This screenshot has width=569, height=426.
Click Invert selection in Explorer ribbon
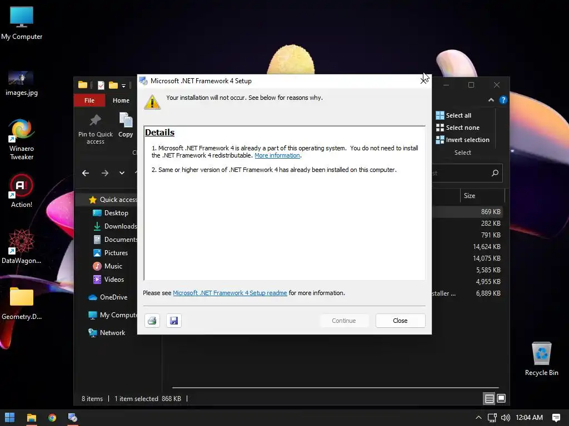(x=463, y=140)
